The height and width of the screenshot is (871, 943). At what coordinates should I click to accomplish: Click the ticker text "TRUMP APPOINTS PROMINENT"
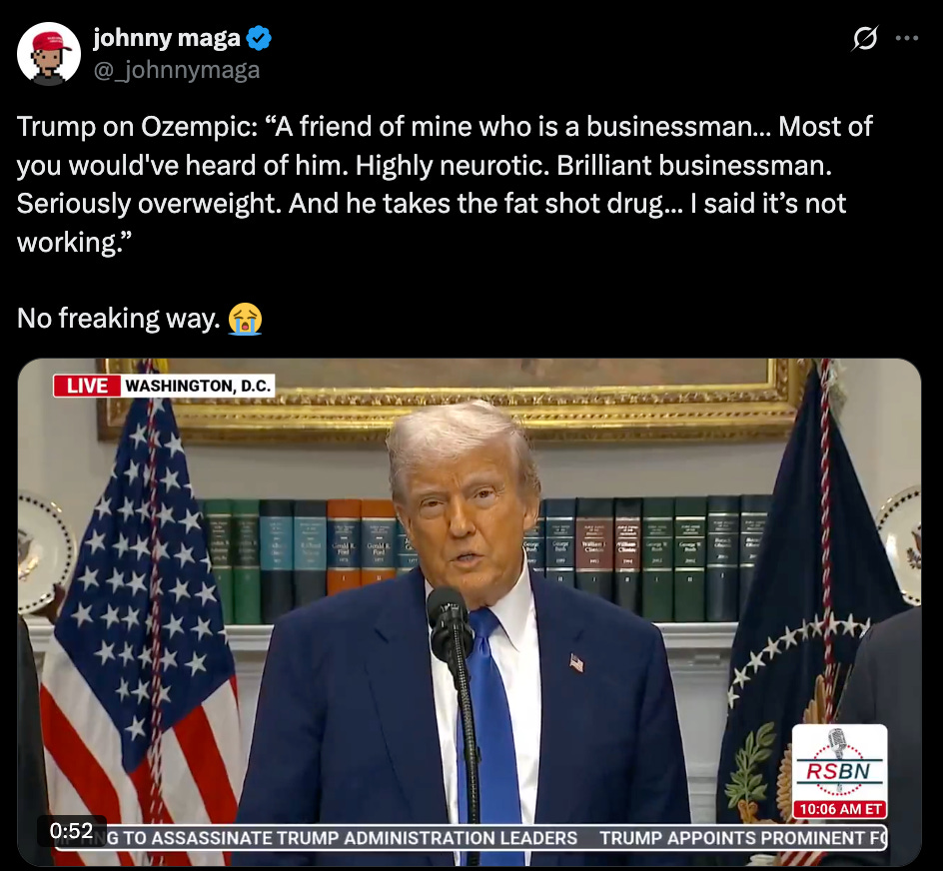(x=743, y=838)
